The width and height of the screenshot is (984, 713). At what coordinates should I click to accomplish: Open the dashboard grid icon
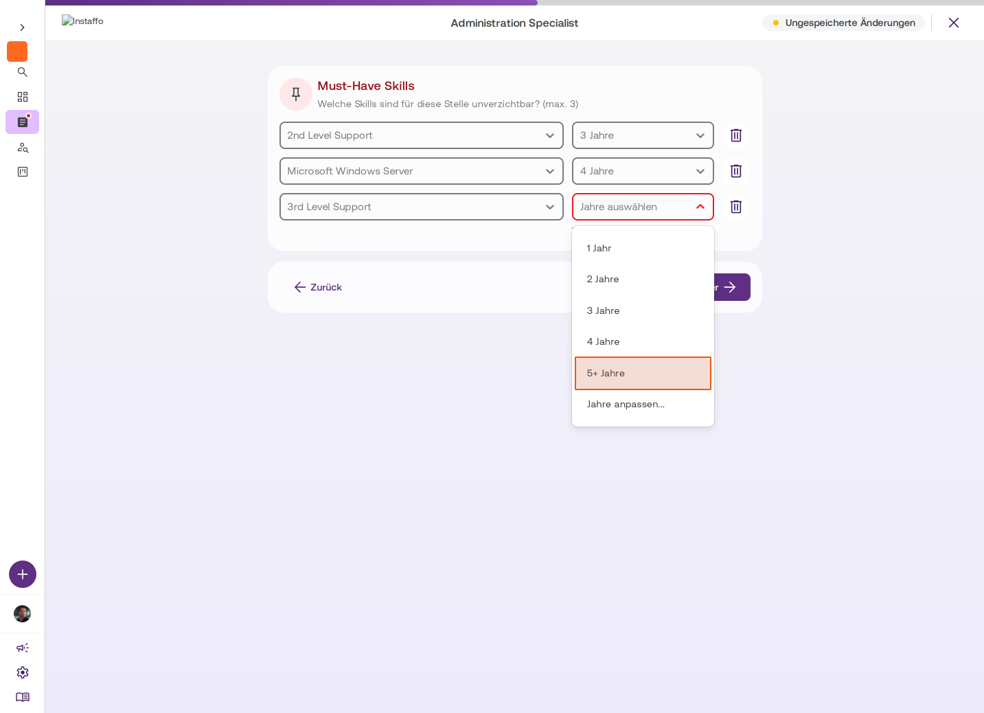23,97
